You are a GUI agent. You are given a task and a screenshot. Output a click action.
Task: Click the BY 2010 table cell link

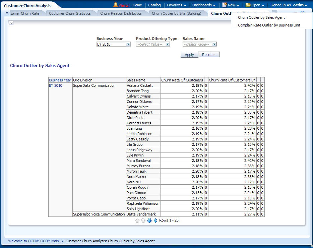[55, 85]
